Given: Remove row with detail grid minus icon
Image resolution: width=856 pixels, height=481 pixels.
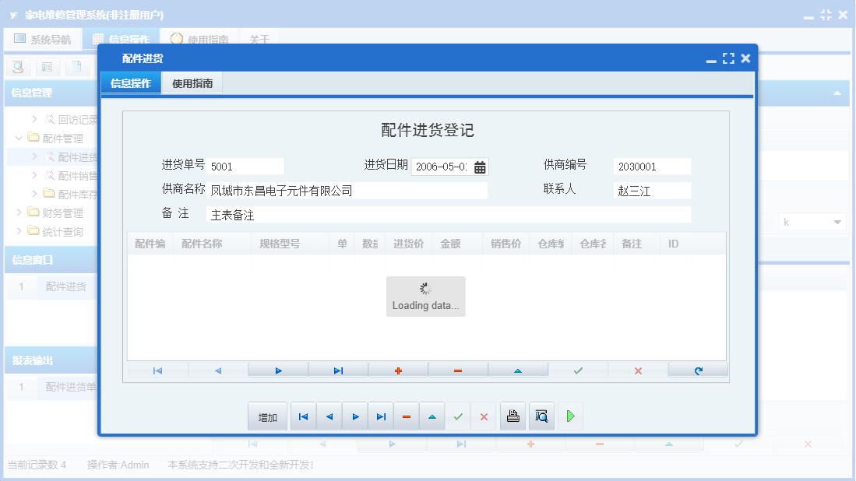Looking at the screenshot, I should [458, 370].
